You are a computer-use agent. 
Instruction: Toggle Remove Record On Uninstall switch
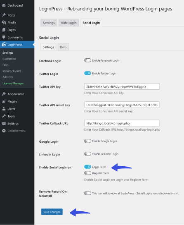click(87, 193)
